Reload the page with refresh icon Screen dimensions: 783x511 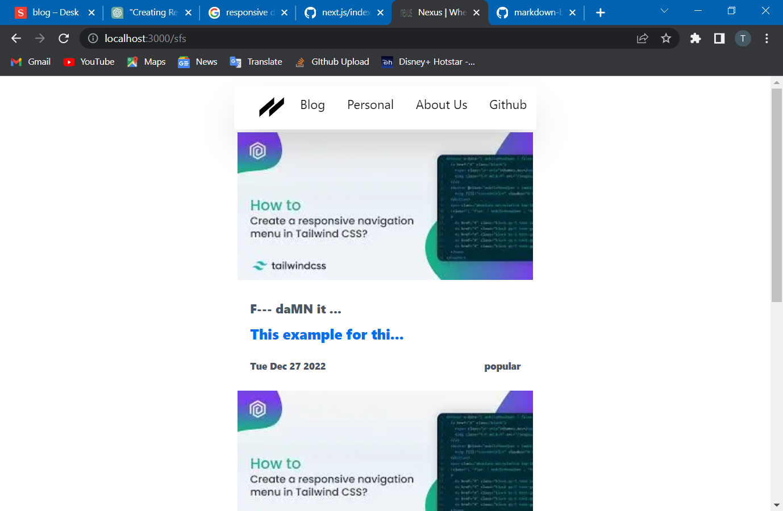(64, 38)
